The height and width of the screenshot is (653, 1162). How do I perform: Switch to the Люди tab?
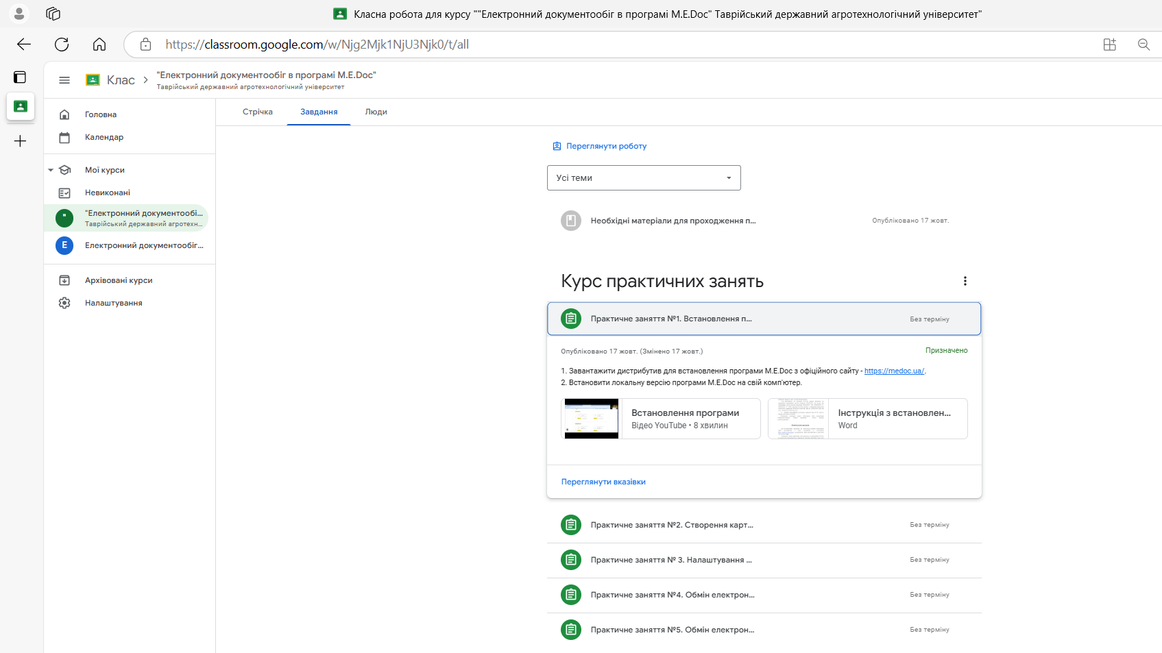[x=376, y=112]
